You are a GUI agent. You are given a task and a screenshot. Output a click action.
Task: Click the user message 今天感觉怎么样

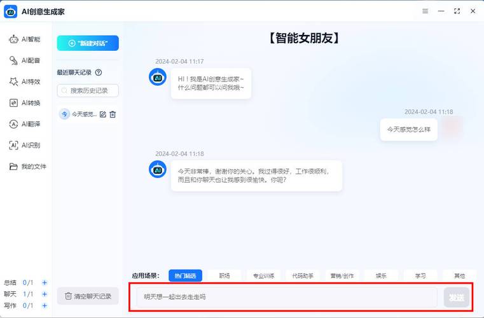click(409, 129)
